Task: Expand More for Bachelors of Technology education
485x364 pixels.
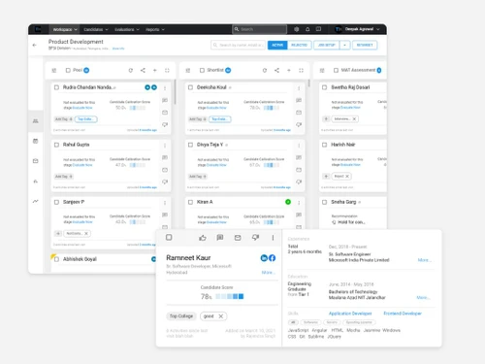Action: click(x=423, y=297)
